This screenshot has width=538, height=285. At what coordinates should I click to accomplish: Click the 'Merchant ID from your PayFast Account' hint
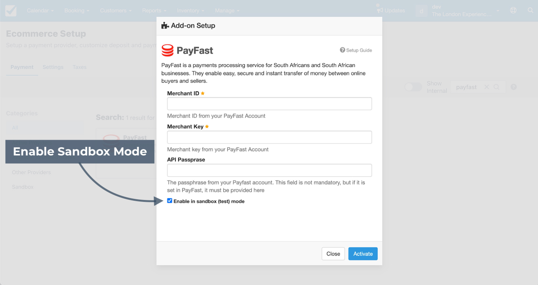point(216,116)
